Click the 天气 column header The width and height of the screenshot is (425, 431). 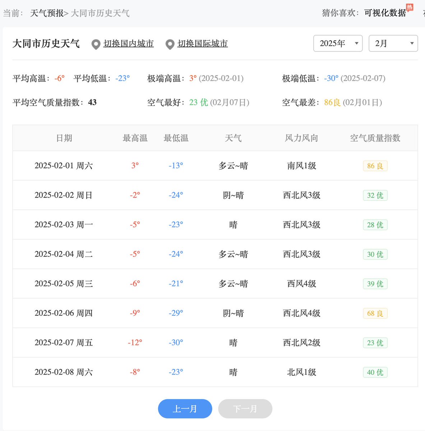click(233, 138)
